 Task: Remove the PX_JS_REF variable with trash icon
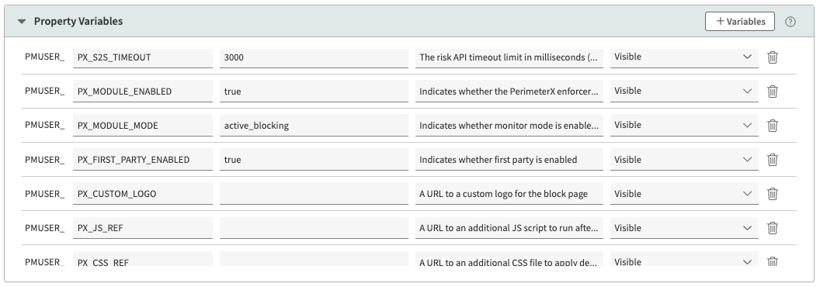click(x=773, y=228)
